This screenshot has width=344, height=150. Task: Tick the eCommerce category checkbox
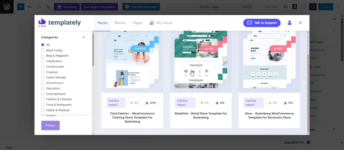(43, 83)
